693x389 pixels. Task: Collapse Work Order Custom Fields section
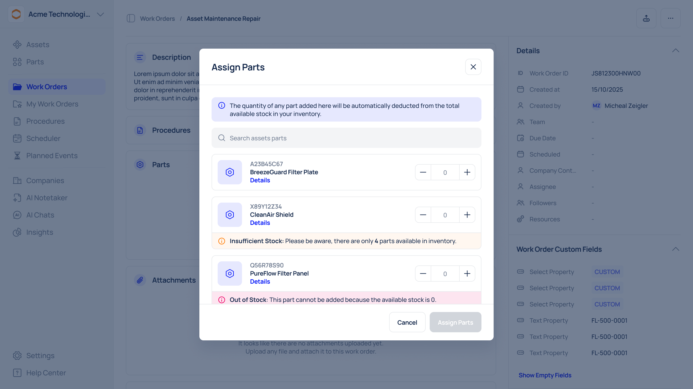675,249
